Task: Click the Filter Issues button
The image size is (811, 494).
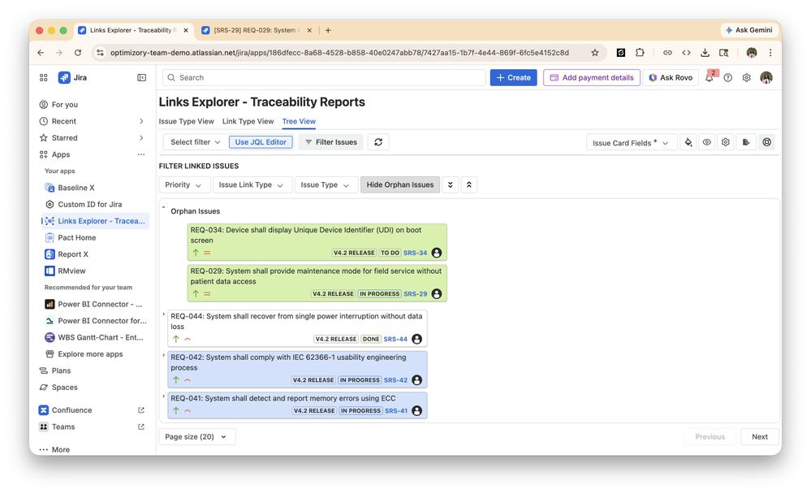Action: click(x=331, y=142)
